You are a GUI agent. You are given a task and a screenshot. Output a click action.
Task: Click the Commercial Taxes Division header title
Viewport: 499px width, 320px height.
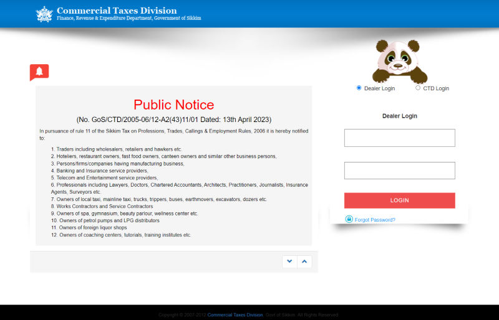117,11
